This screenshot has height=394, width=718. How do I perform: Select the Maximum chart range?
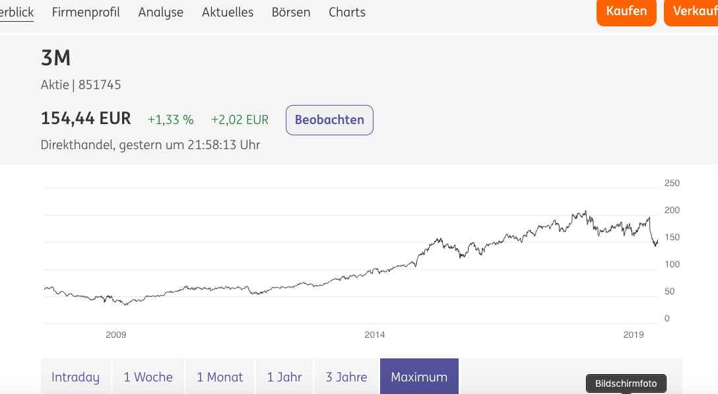(418, 376)
